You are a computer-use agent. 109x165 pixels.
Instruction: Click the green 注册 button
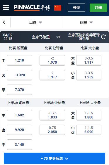[98, 8]
